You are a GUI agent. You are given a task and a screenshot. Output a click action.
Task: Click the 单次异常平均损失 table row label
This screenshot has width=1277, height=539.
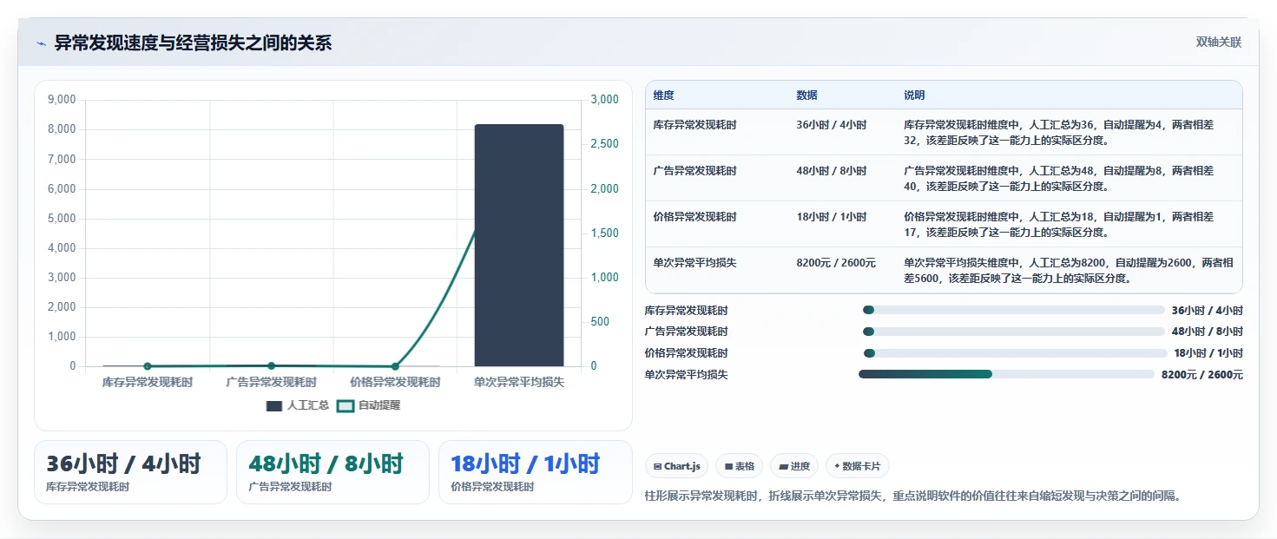[695, 262]
